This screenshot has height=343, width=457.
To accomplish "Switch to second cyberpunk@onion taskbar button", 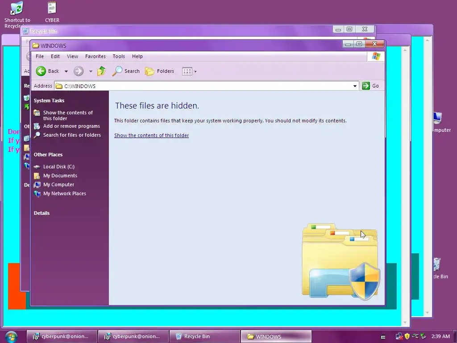I will (x=133, y=336).
